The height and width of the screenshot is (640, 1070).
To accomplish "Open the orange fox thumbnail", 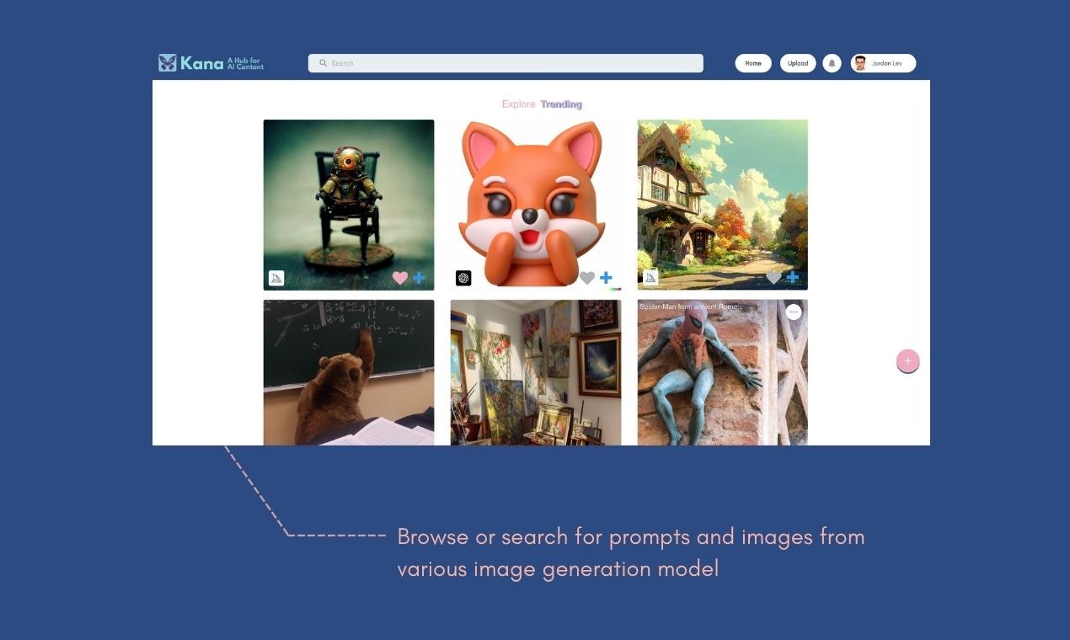I will click(536, 205).
